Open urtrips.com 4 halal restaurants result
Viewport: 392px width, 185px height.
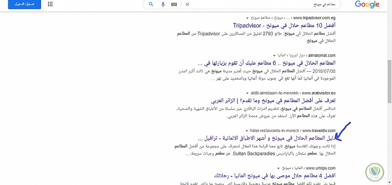tap(275, 175)
